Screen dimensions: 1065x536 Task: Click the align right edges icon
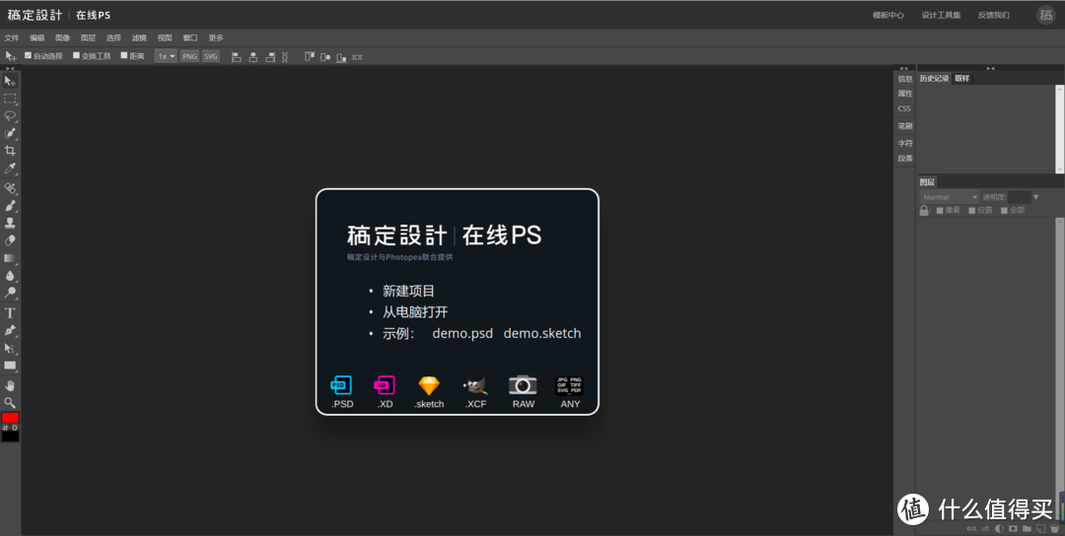click(270, 57)
